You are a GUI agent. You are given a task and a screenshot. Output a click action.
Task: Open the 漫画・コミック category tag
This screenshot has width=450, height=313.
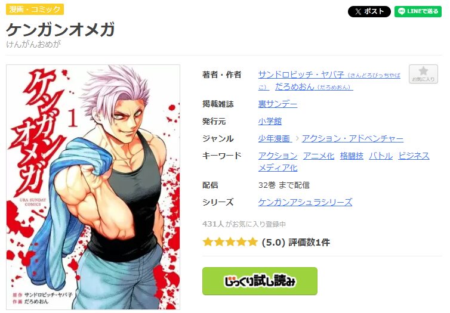tap(35, 9)
